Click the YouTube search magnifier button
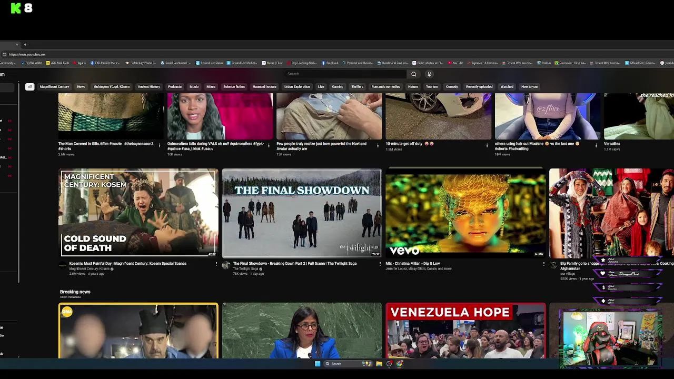Viewport: 674px width, 379px height. tap(413, 74)
